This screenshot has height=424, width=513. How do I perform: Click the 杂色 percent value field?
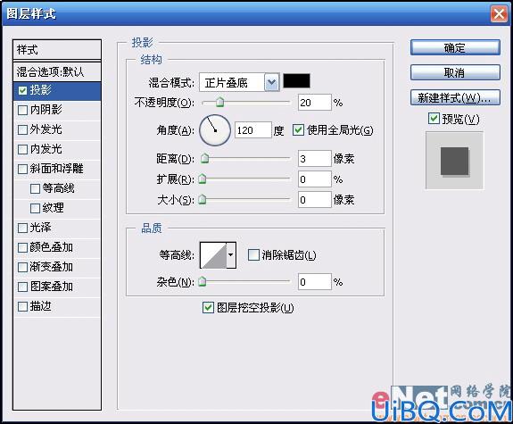315,282
